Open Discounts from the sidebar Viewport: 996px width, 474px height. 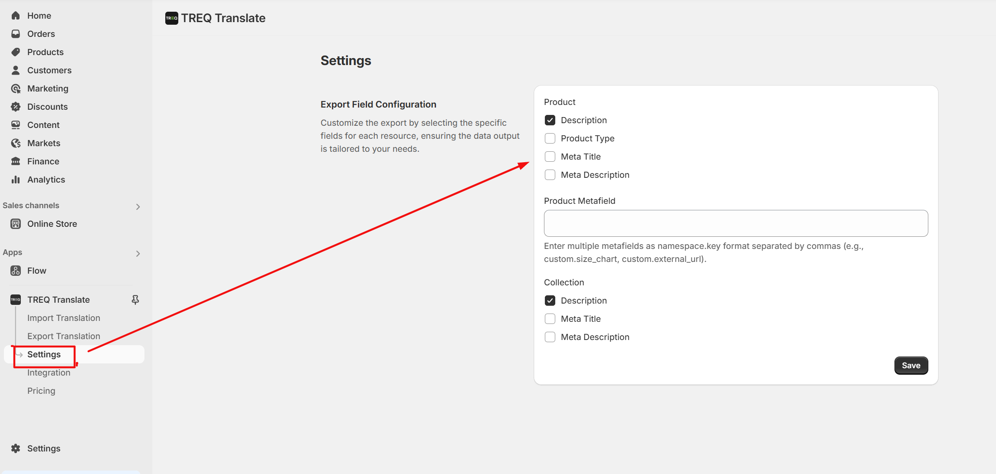pos(47,107)
